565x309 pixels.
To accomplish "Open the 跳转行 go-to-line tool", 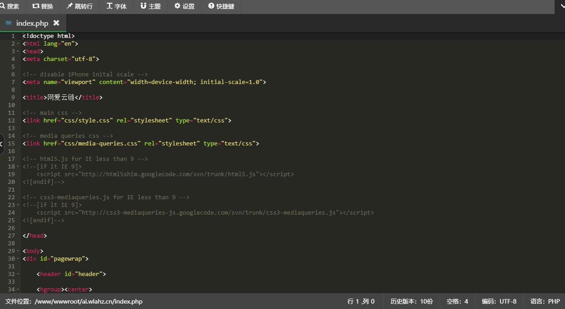I will pyautogui.click(x=80, y=6).
